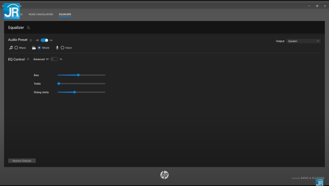
Task: Click the Audio Preset info icon
Action: [31, 40]
